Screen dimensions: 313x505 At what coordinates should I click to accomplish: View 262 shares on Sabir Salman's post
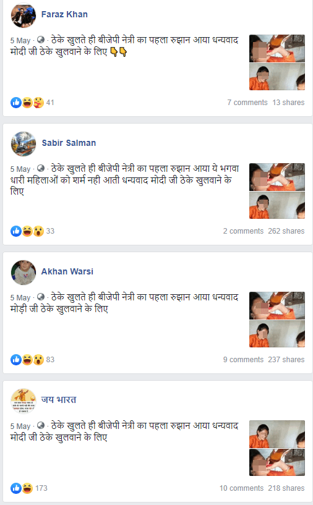point(286,231)
